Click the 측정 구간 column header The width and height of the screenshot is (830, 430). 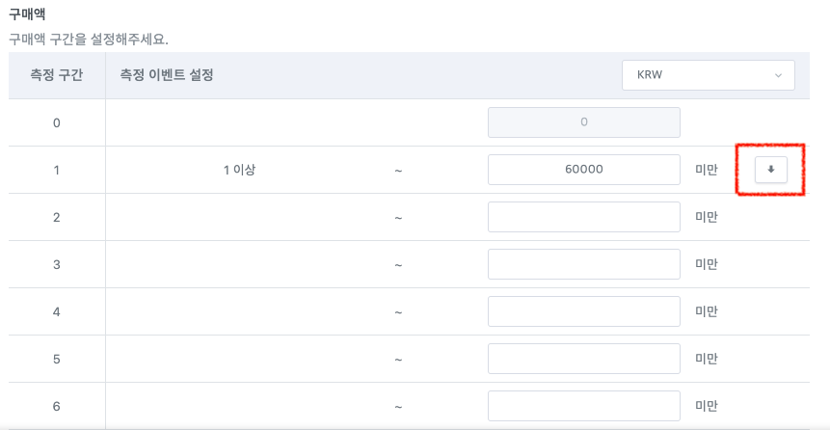click(x=56, y=74)
